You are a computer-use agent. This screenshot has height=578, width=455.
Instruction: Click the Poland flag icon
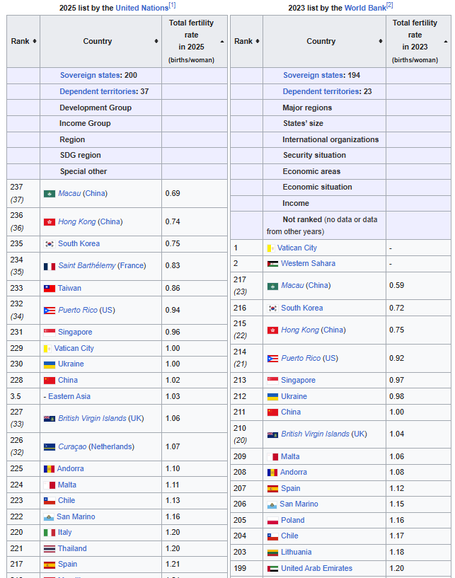272,521
